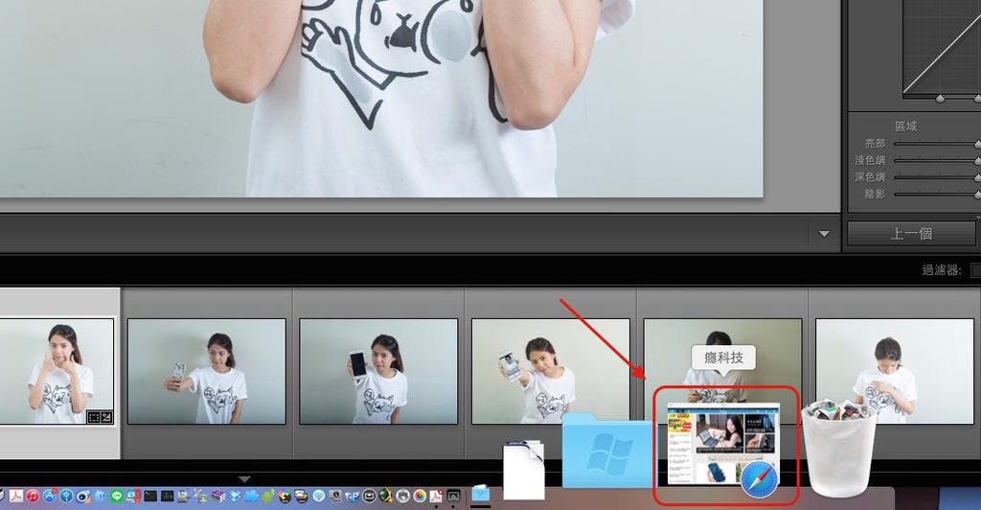Open the blank document icon in the Dock
The image size is (981, 510).
point(524,470)
